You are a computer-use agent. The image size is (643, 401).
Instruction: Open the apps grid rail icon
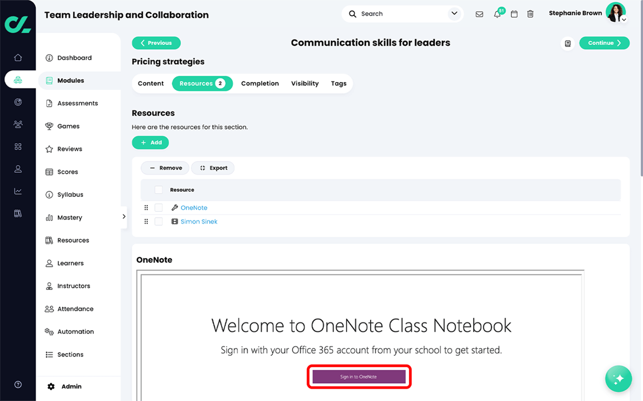18,147
